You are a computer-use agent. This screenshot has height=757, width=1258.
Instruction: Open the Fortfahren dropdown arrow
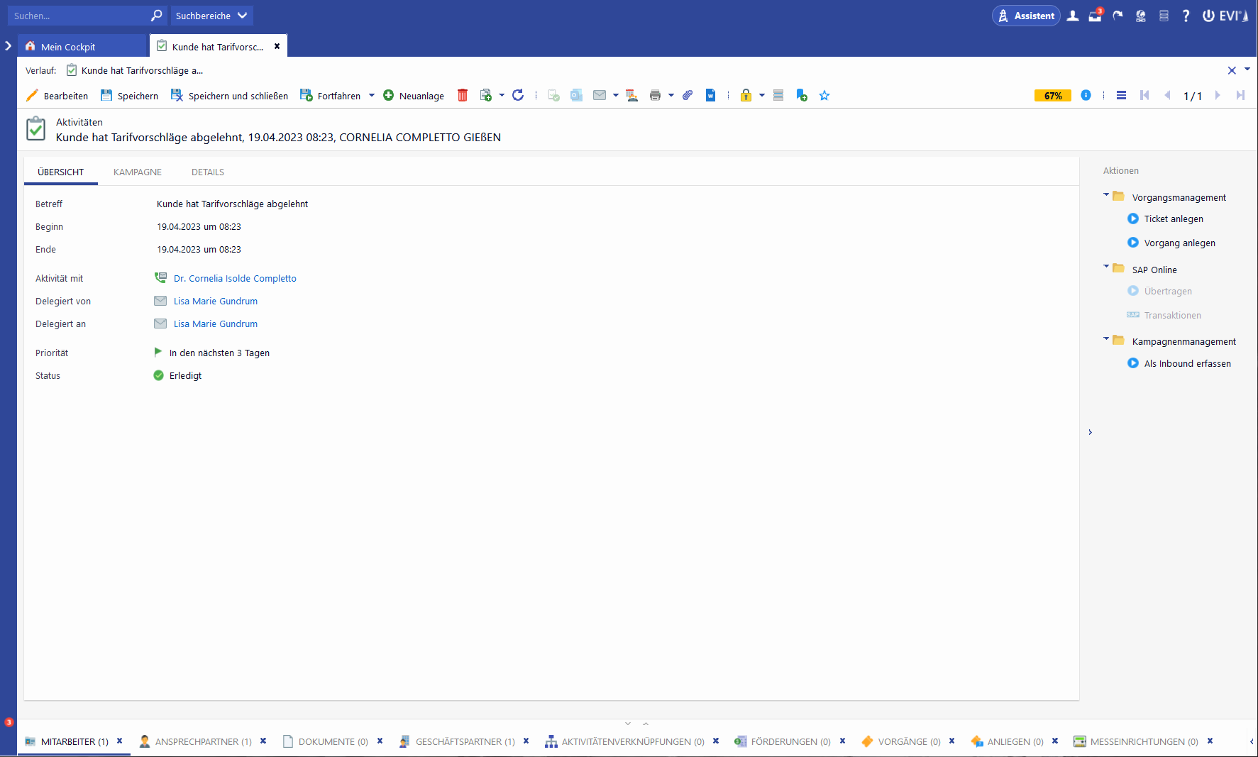coord(372,96)
